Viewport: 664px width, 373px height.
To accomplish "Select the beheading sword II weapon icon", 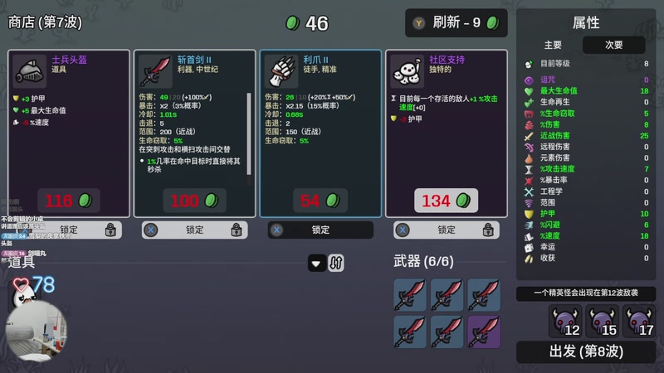I will click(x=155, y=71).
